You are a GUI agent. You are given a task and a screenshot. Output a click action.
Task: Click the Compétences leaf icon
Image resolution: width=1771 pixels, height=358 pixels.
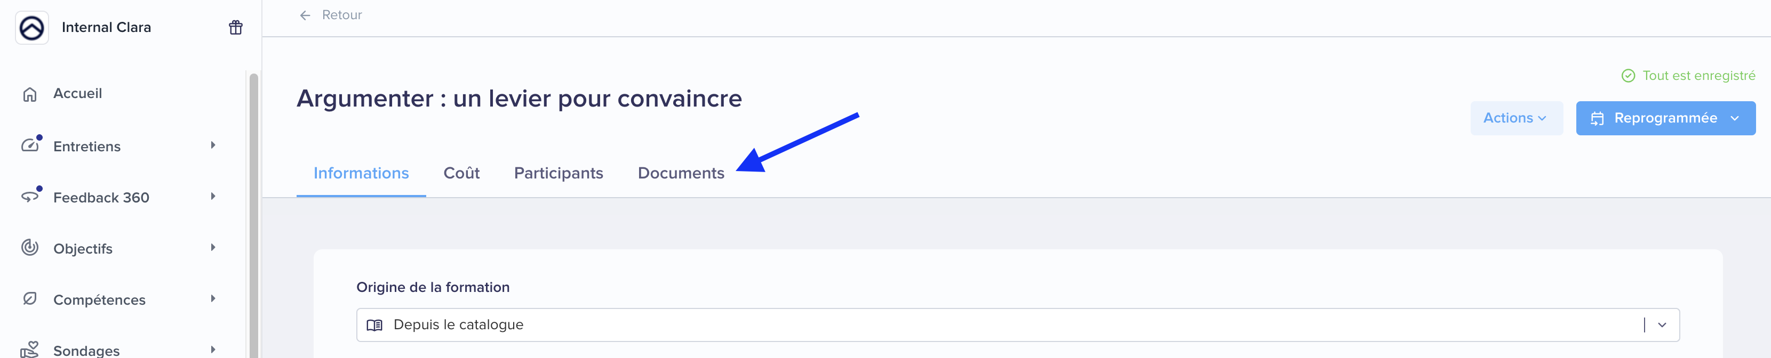[x=29, y=298]
